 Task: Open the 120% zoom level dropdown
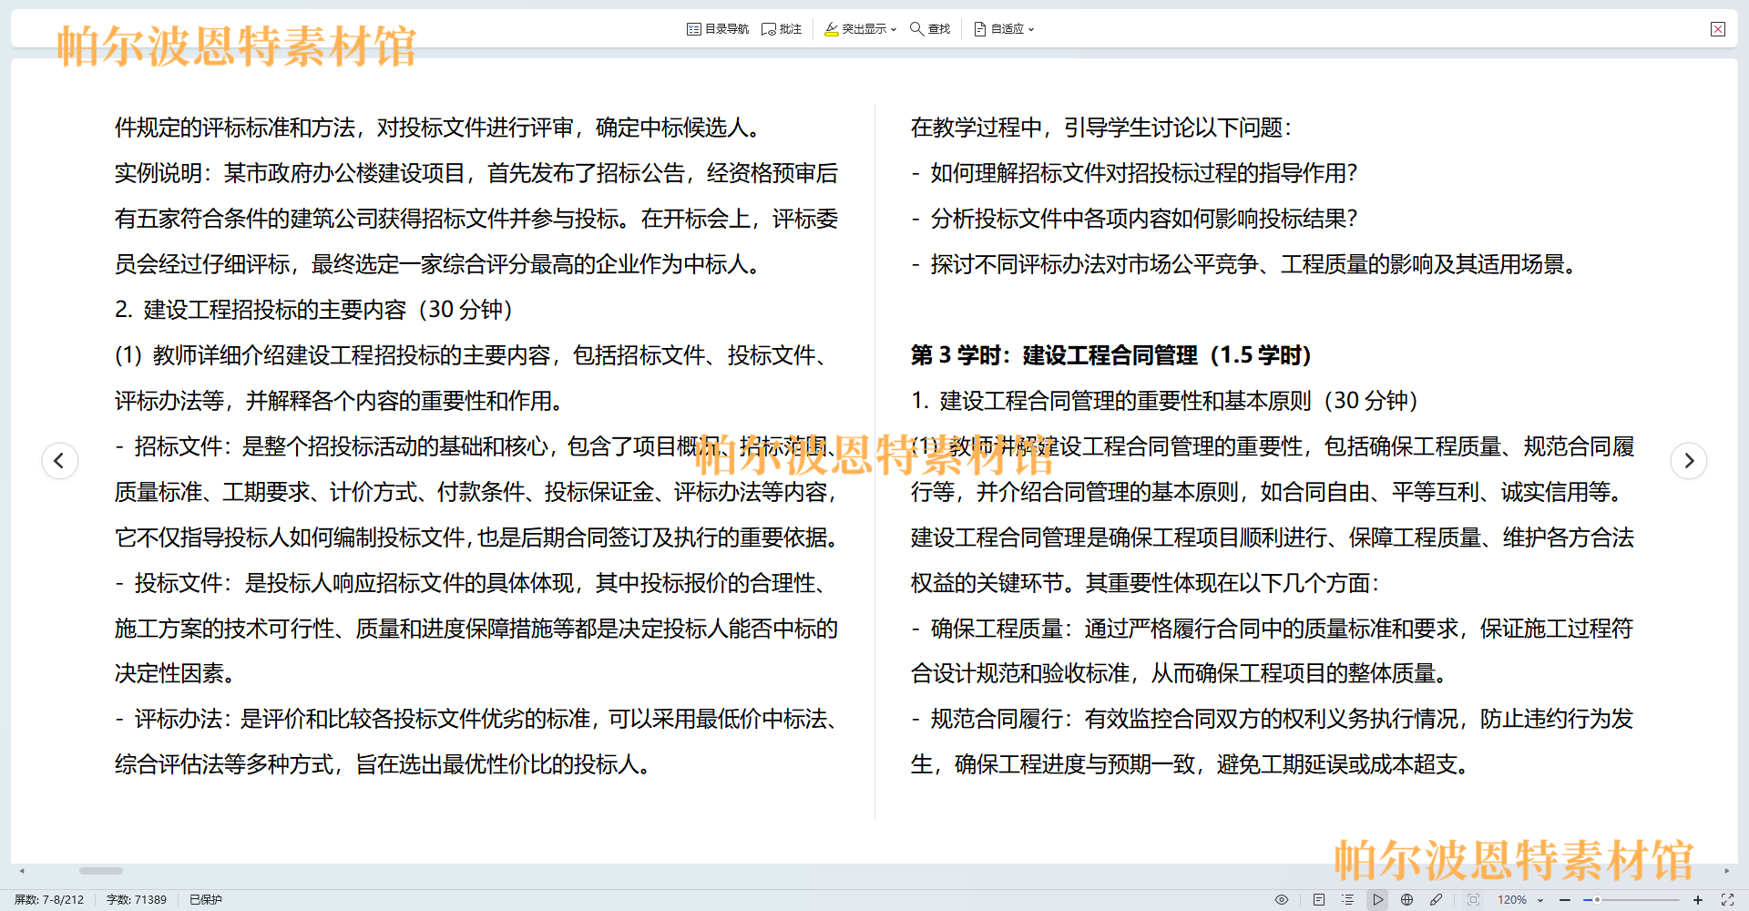(x=1520, y=899)
